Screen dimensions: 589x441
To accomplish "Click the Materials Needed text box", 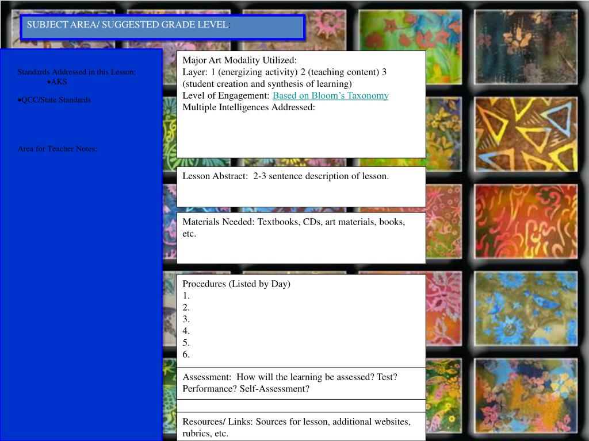I will (301, 238).
